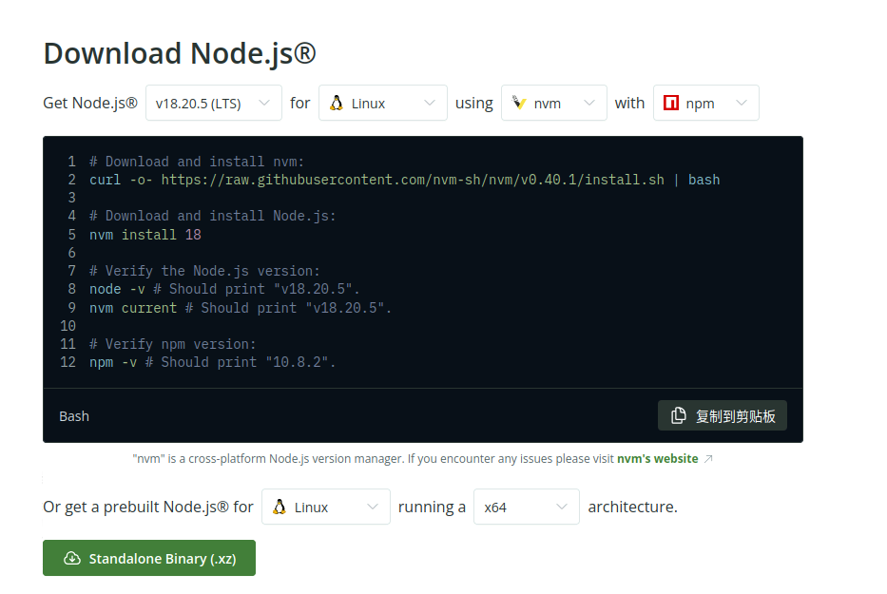Viewport: 887px width, 594px height.
Task: Click the 'Download Node.js®' heading
Action: [x=180, y=53]
